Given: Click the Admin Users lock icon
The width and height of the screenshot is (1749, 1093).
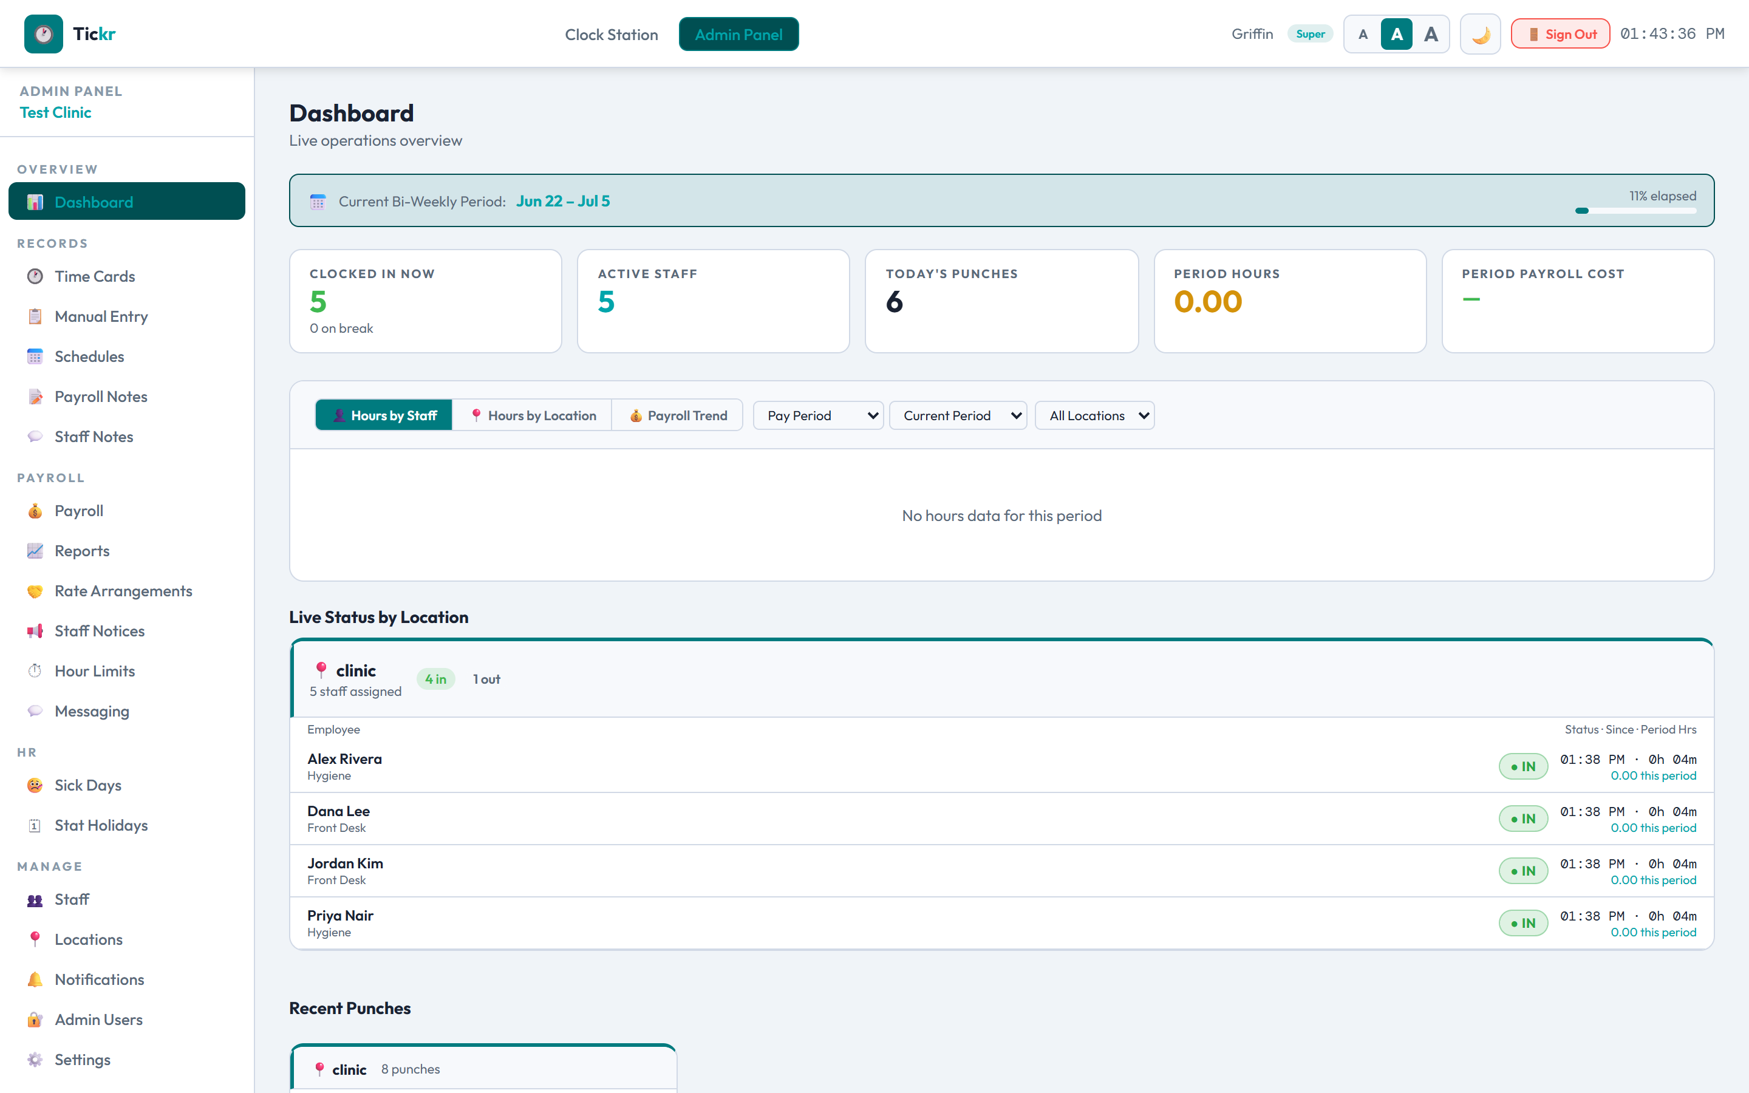Looking at the screenshot, I should pos(35,1020).
